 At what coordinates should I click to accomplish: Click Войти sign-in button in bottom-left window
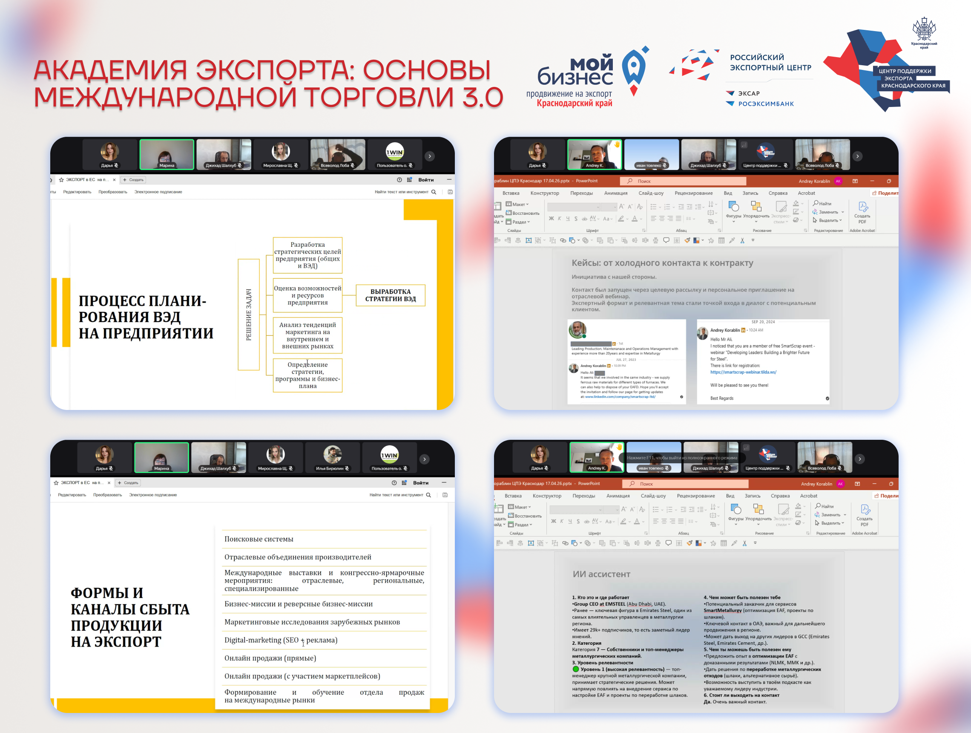point(420,483)
